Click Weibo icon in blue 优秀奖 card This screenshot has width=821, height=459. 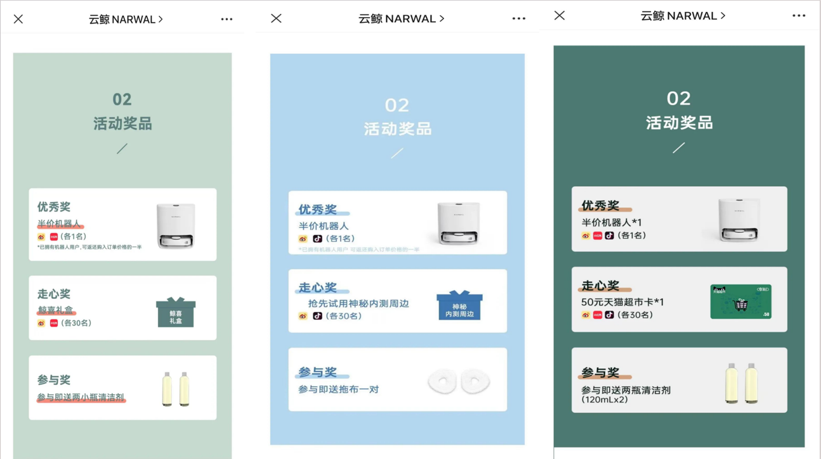[x=303, y=239]
